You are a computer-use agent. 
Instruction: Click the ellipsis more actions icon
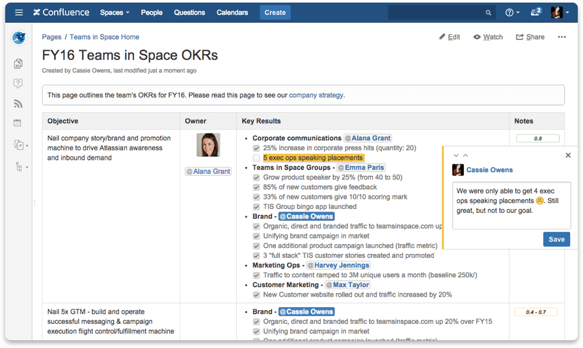(x=562, y=37)
